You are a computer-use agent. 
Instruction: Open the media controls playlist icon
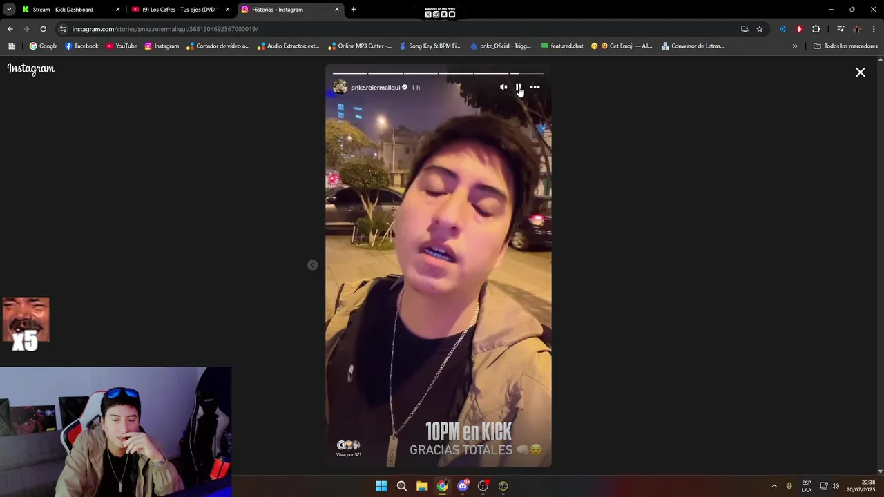point(840,29)
